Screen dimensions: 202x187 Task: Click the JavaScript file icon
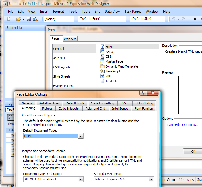(x=102, y=71)
